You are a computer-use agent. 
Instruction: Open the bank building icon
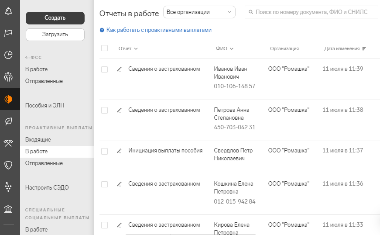pyautogui.click(x=8, y=209)
